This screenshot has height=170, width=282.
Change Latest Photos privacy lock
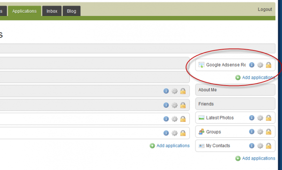268,118
